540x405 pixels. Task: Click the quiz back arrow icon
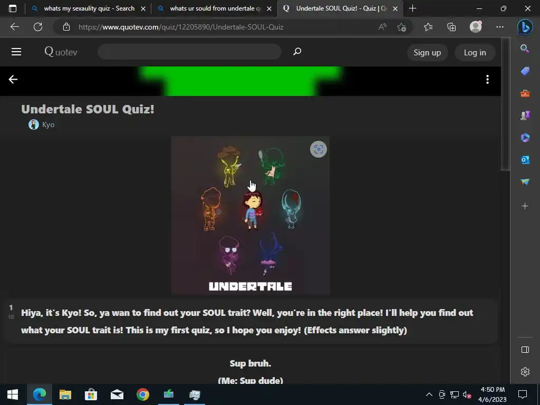click(13, 80)
